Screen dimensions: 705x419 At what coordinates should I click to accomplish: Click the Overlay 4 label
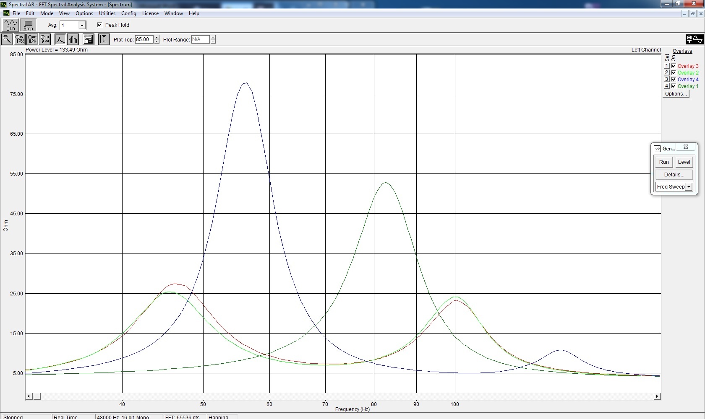pos(688,80)
